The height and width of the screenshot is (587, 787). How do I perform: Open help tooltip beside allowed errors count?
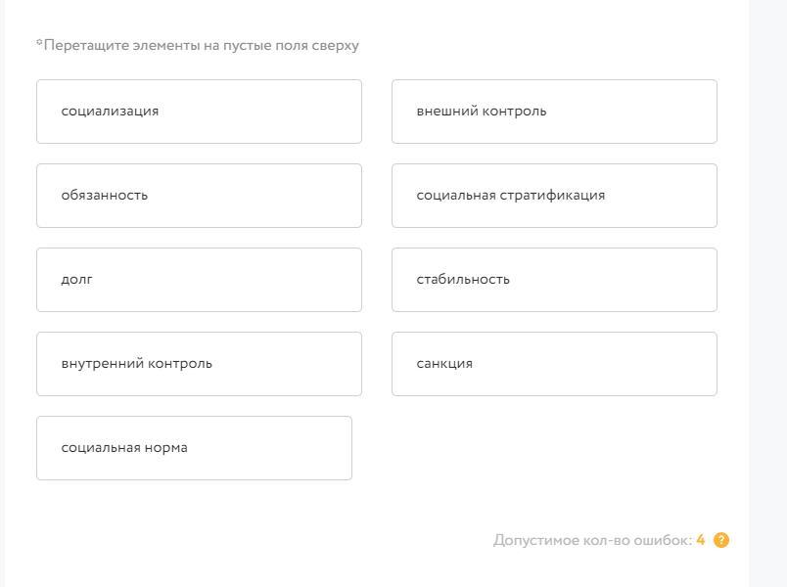tap(721, 540)
